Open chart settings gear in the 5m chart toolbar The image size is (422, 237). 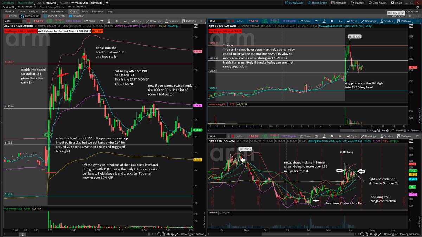[x=332, y=21]
